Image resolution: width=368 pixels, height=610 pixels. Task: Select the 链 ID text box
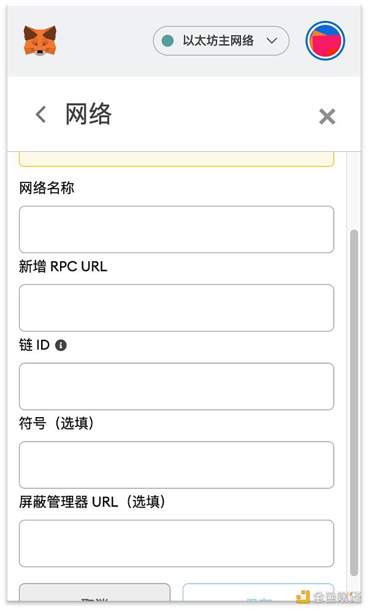point(177,386)
